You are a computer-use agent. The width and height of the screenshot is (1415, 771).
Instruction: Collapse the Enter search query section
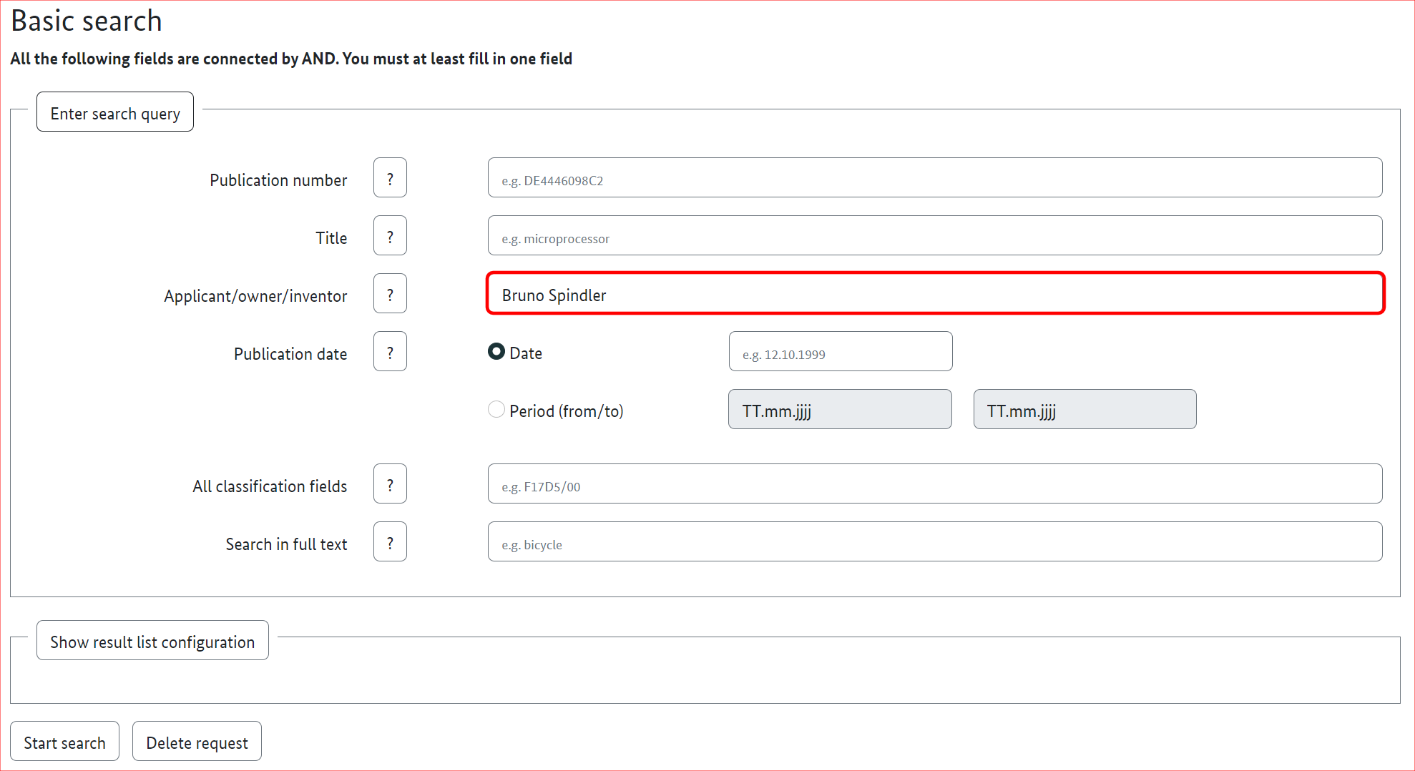pos(115,112)
